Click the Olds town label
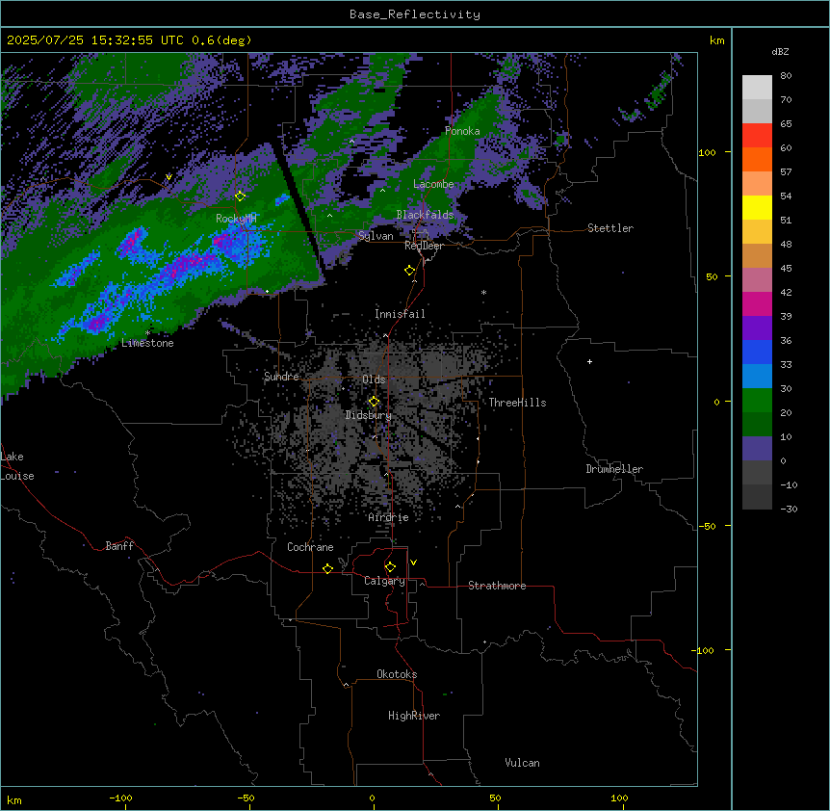This screenshot has width=830, height=811. point(374,379)
